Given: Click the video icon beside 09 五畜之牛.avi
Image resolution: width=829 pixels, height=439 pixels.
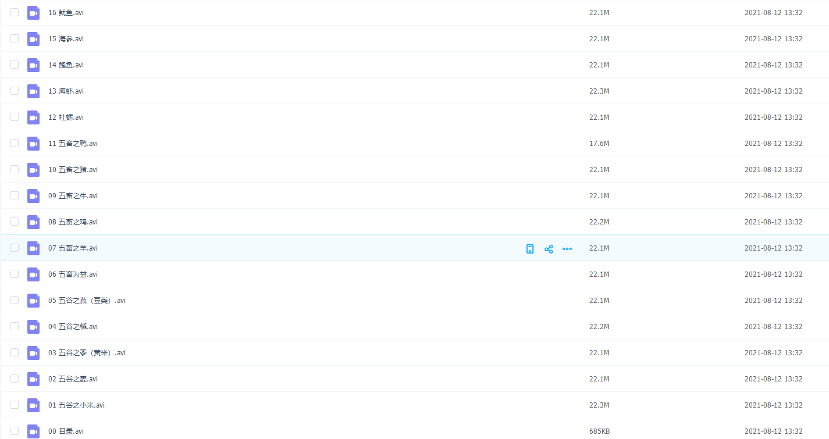Looking at the screenshot, I should (34, 196).
